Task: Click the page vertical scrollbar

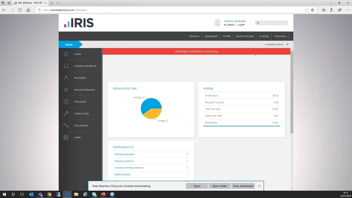Action: point(291,92)
